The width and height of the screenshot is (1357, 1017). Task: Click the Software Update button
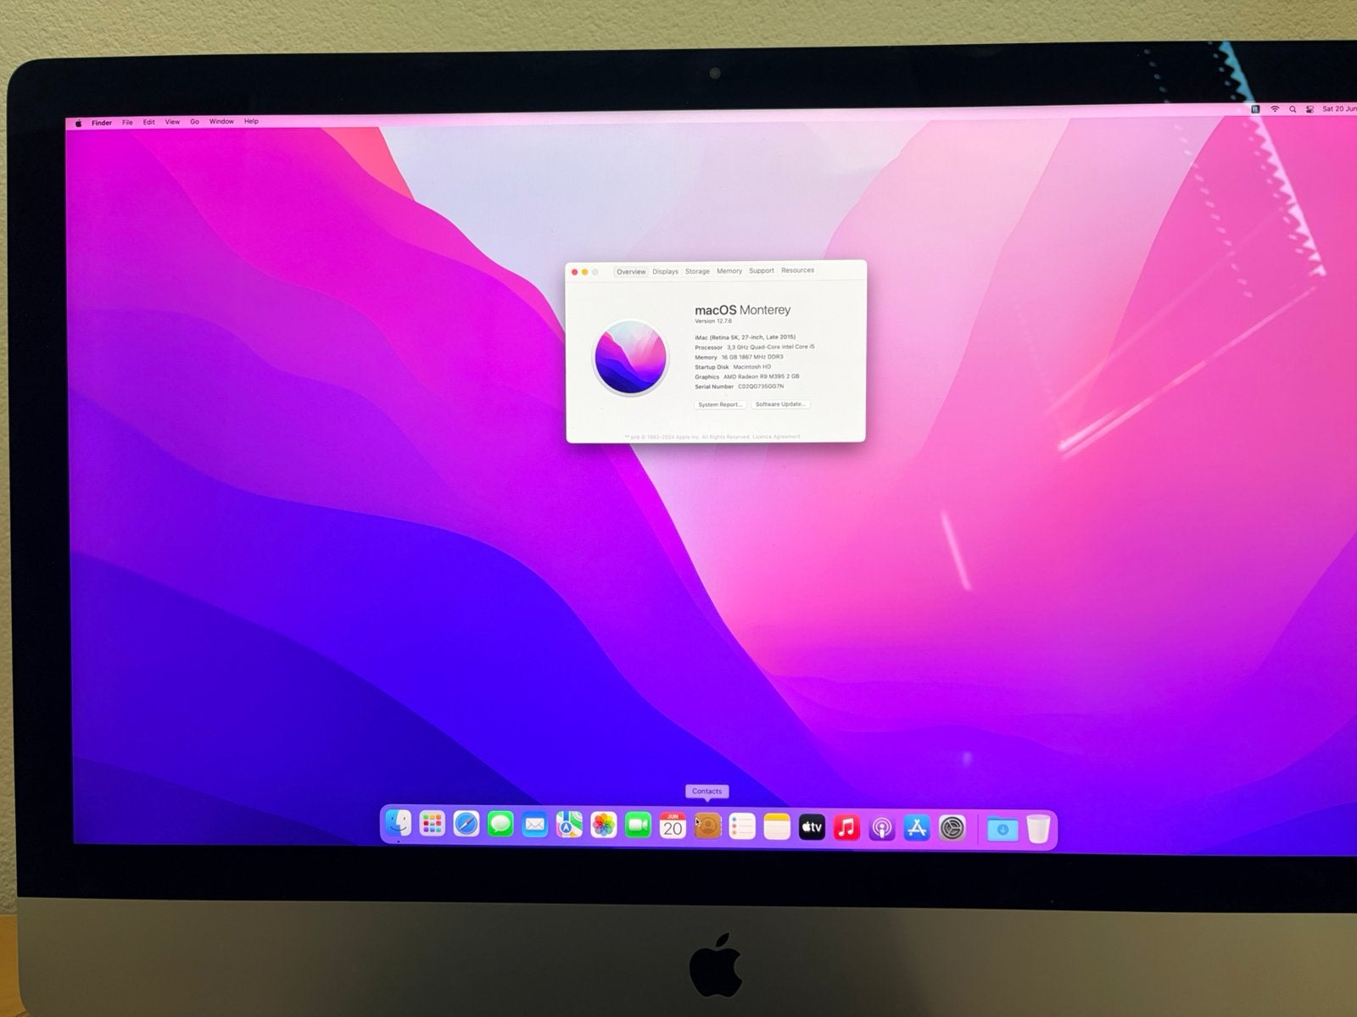tap(780, 404)
